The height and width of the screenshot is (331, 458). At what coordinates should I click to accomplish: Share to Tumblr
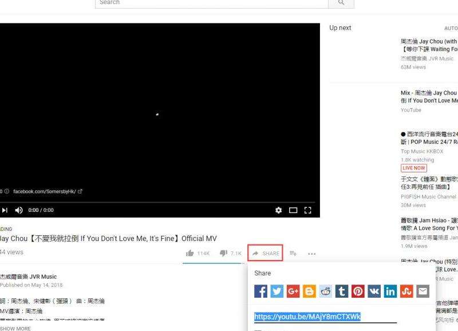[x=342, y=291]
